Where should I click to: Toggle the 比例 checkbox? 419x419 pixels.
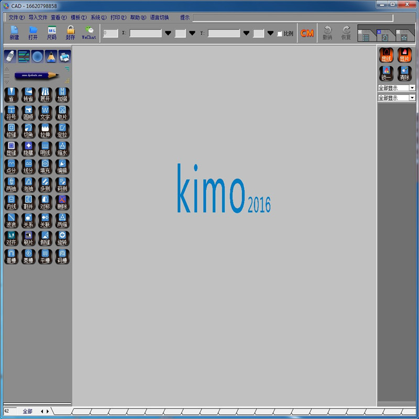[x=280, y=34]
